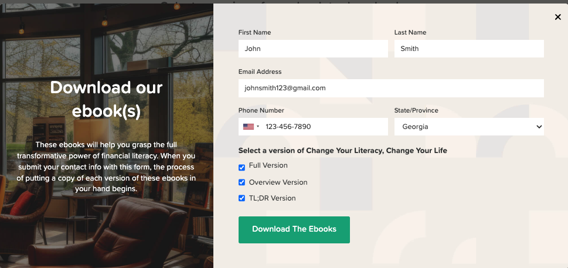Viewport: 568px width, 268px height.
Task: Expand the State/Province dropdown showing Georgia
Action: point(469,127)
